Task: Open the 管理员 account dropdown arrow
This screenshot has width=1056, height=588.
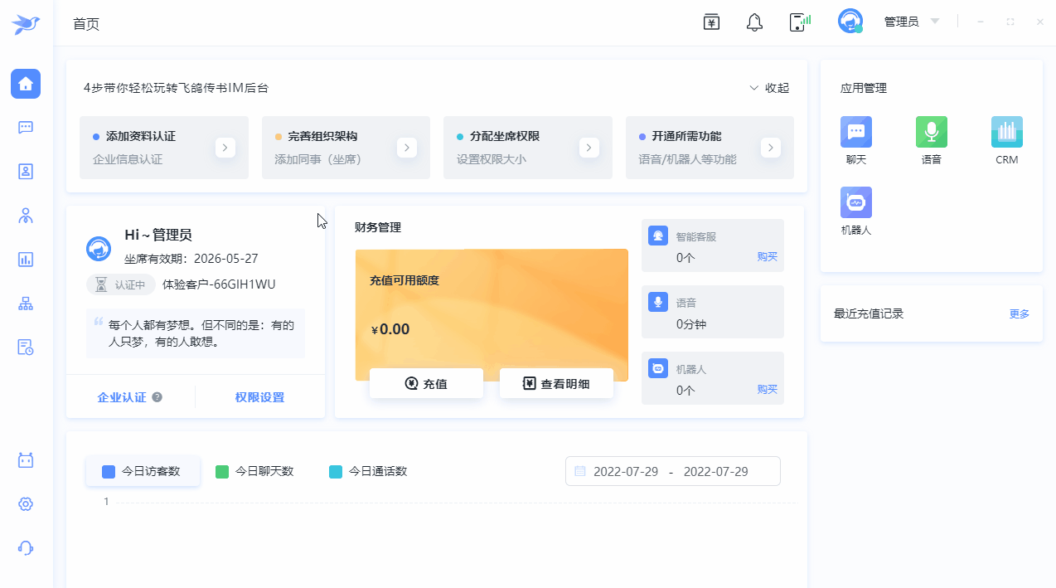Action: (x=935, y=22)
